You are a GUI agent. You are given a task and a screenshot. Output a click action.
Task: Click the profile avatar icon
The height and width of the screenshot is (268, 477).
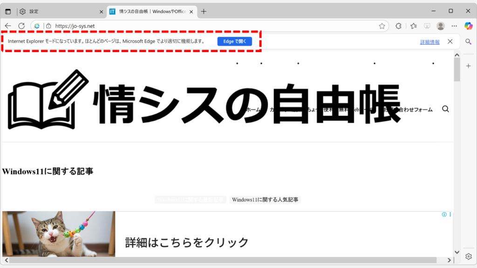click(441, 27)
